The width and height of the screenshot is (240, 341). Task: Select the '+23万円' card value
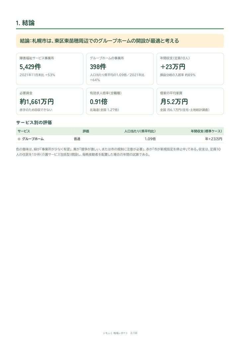pyautogui.click(x=173, y=67)
